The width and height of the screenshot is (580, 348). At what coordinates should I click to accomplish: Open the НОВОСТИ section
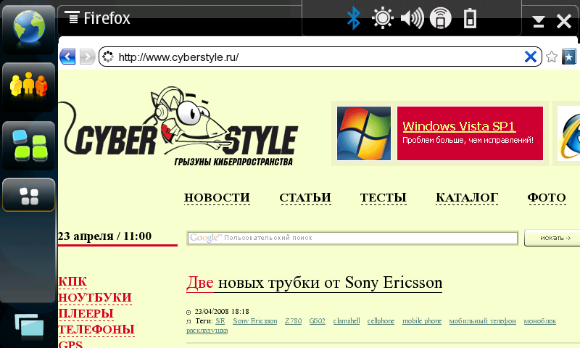[217, 198]
